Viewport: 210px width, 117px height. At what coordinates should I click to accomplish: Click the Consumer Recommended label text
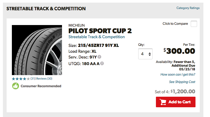(x=41, y=86)
